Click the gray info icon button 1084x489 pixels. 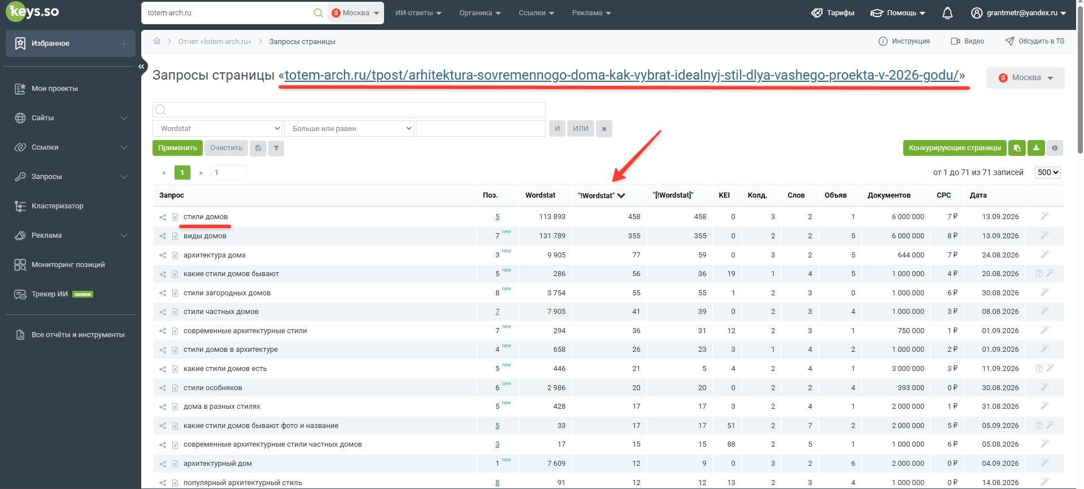tap(1055, 148)
